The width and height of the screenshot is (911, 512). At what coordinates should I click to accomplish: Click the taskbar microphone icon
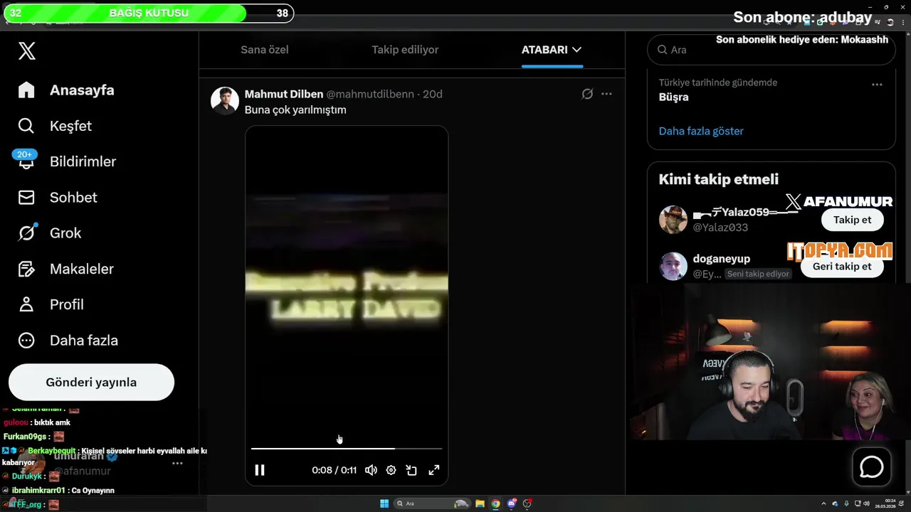pyautogui.click(x=847, y=503)
